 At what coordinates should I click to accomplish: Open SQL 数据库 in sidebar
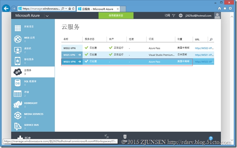point(33,83)
